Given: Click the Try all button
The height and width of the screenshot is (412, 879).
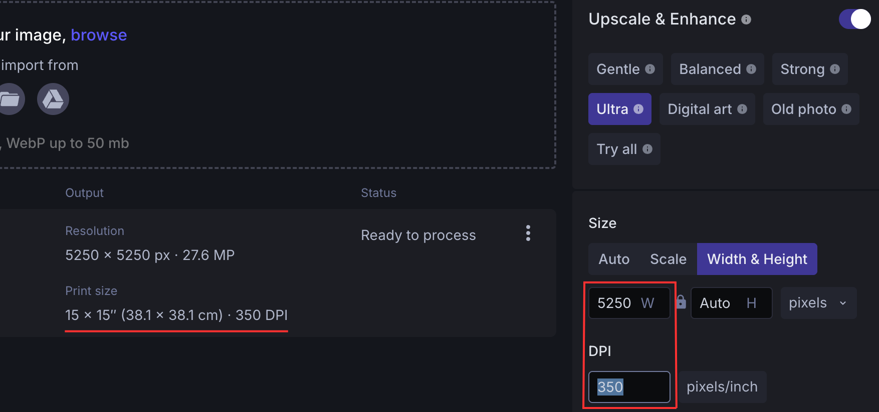Looking at the screenshot, I should point(616,149).
